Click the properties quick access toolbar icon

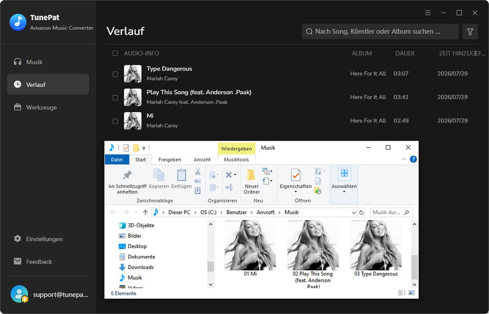coord(126,147)
